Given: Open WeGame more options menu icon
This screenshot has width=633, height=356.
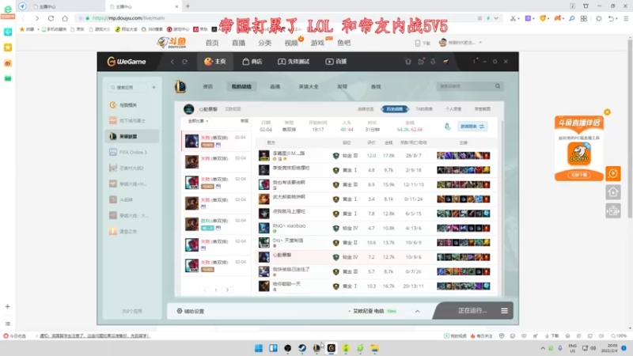Looking at the screenshot, I should [x=475, y=62].
